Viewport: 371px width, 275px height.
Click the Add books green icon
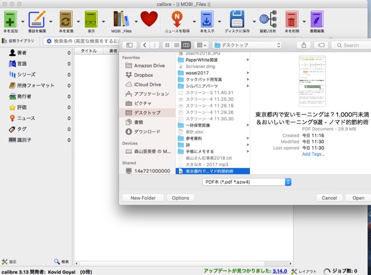click(10, 19)
